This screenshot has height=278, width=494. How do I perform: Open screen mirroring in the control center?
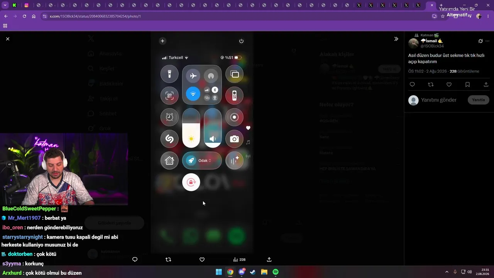tap(234, 74)
